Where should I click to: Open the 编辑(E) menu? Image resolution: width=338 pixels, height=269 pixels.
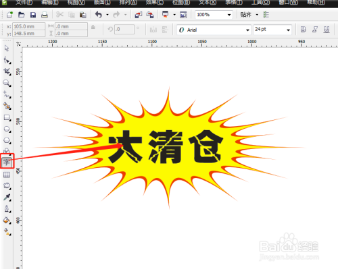point(50,3)
